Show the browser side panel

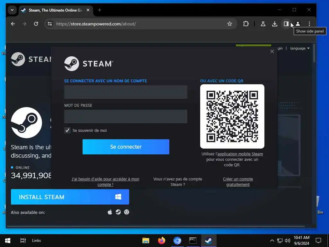(x=286, y=24)
